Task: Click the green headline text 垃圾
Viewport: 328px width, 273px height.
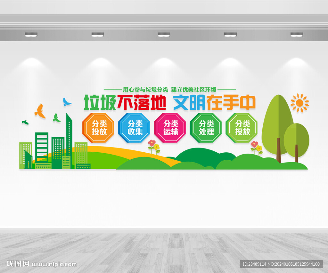Action: click(x=100, y=102)
